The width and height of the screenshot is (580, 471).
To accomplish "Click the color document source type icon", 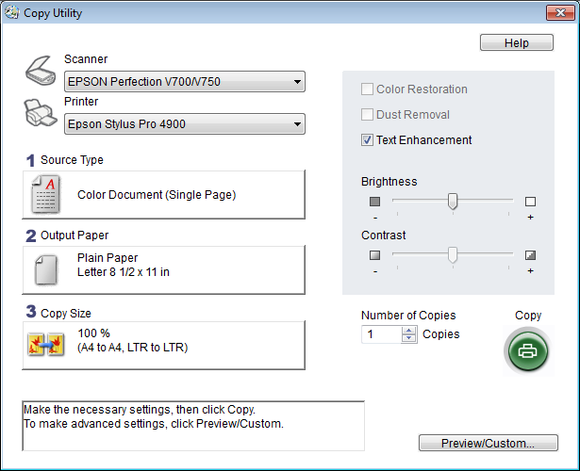I will [x=46, y=194].
